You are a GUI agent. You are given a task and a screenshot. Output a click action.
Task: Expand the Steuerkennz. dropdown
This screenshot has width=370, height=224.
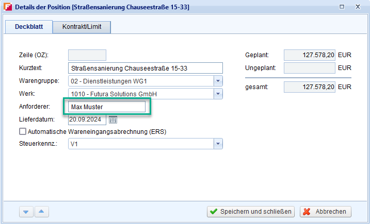click(218, 144)
